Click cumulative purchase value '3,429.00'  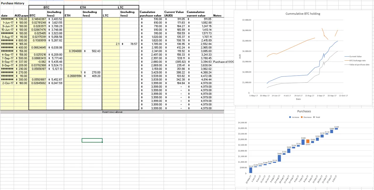coord(151,72)
